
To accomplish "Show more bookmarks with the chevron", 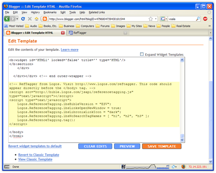I will [x=210, y=26].
